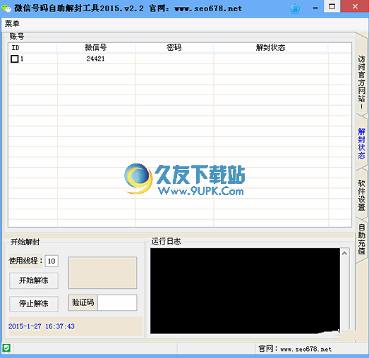Click the 解封状态 column header

coord(271,47)
